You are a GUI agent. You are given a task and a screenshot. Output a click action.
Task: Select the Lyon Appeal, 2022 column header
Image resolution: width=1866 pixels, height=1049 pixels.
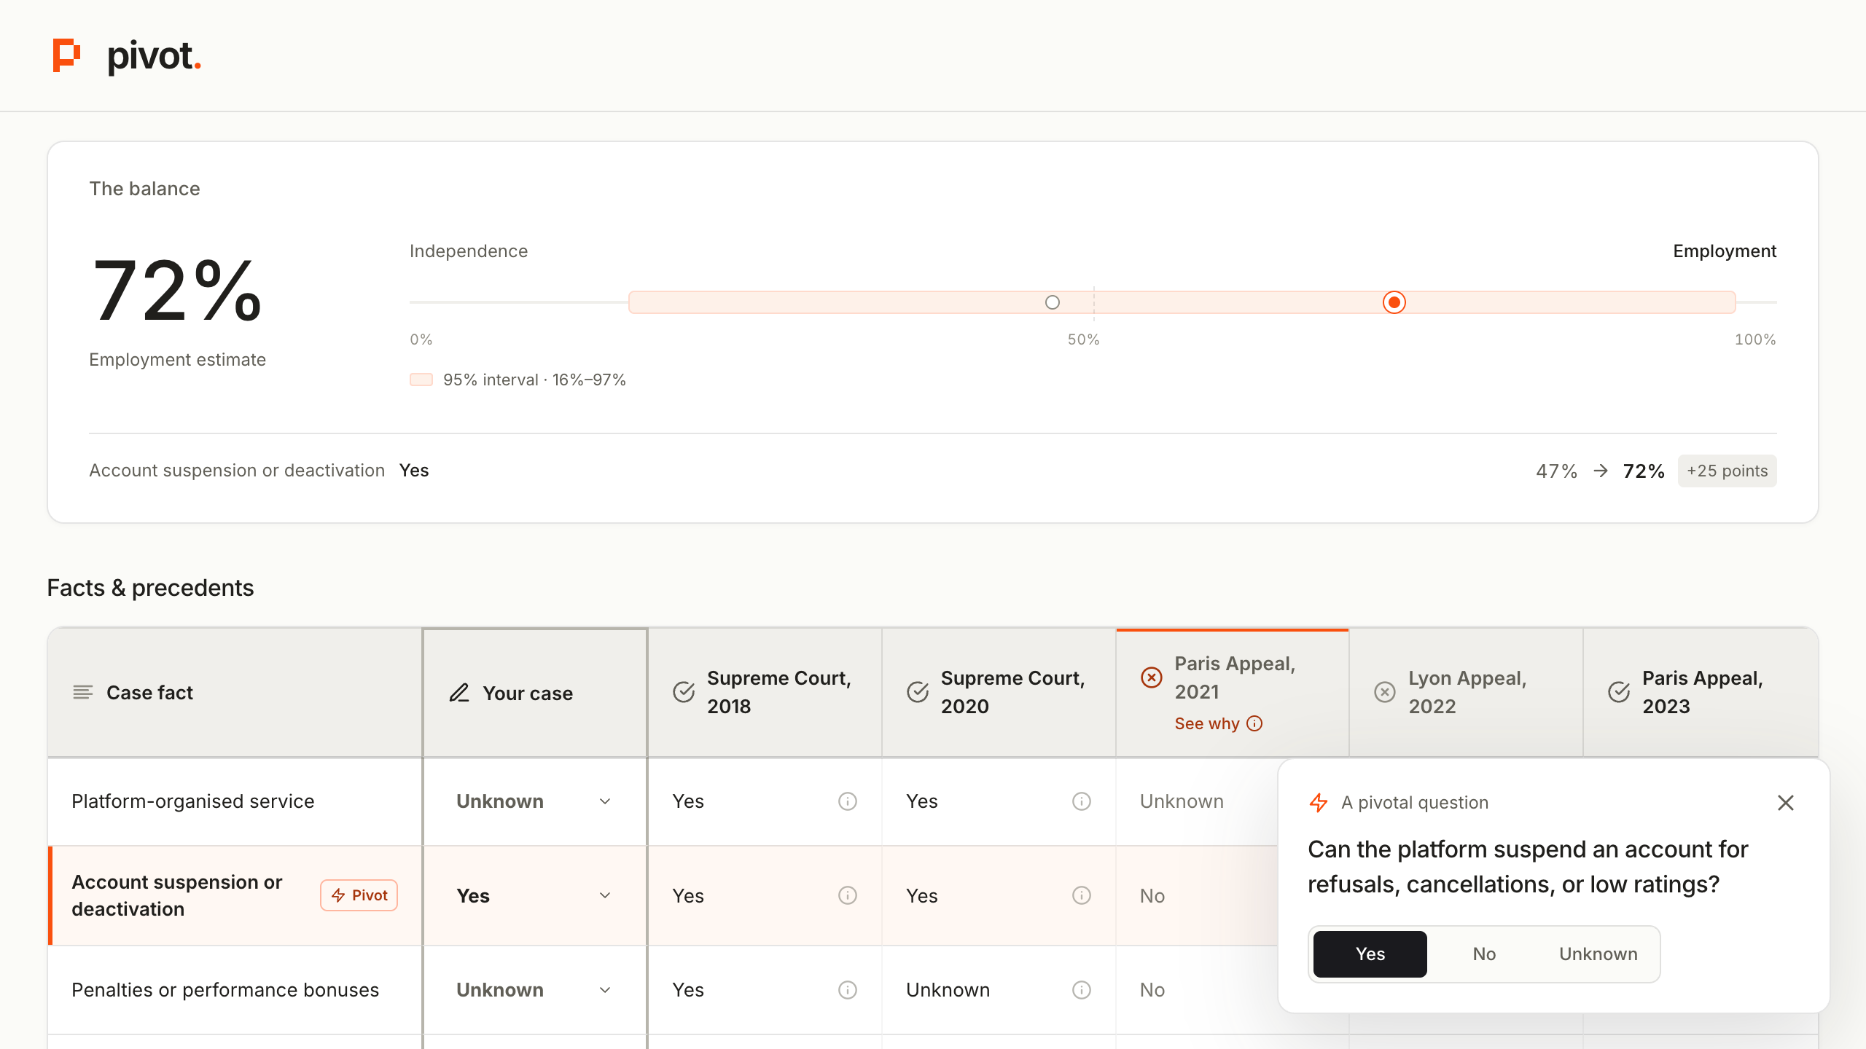1466,692
